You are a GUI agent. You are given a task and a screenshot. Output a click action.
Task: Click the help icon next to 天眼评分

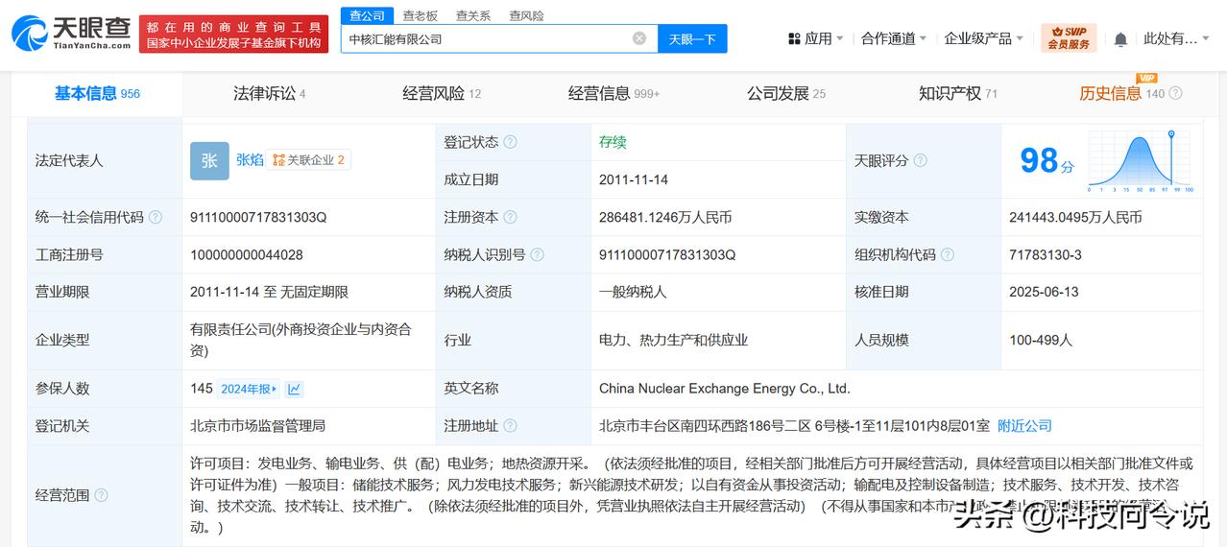921,160
